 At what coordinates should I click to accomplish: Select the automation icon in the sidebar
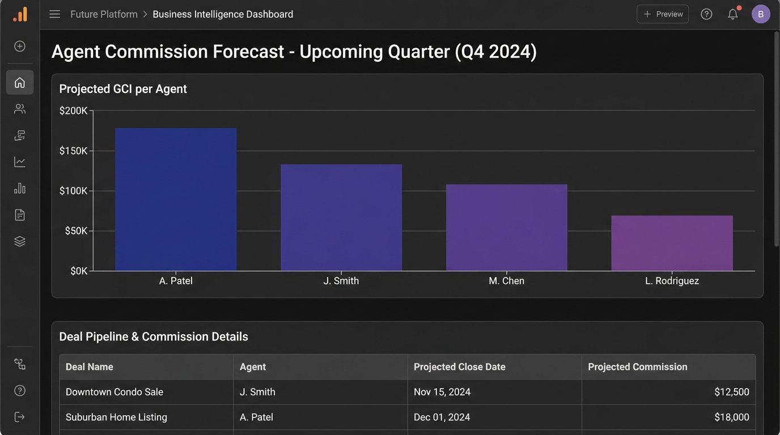point(19,135)
